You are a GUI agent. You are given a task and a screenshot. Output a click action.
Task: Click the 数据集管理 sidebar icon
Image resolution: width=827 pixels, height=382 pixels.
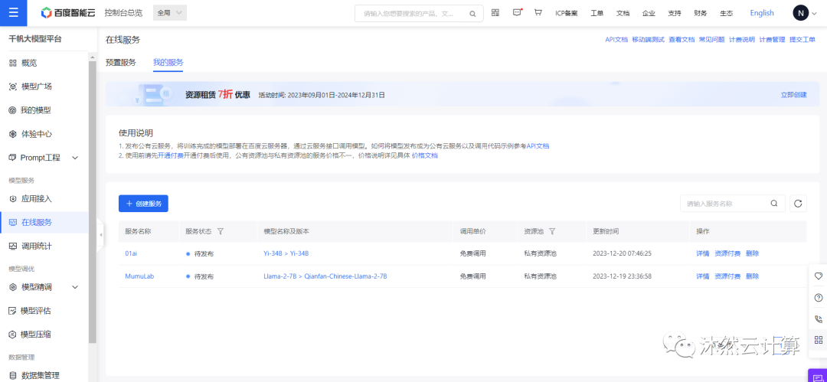click(x=13, y=376)
